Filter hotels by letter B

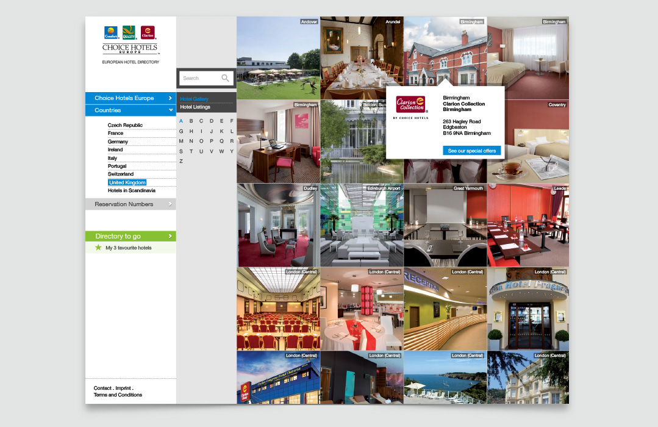(191, 121)
